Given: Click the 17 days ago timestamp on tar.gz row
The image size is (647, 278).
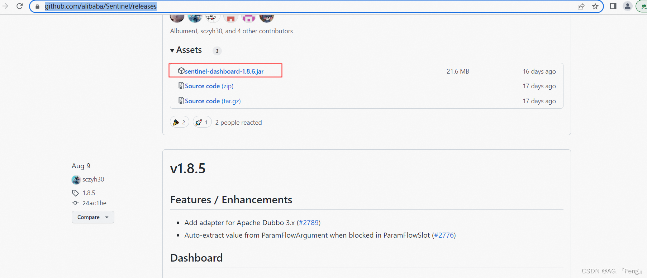Looking at the screenshot, I should [x=539, y=101].
